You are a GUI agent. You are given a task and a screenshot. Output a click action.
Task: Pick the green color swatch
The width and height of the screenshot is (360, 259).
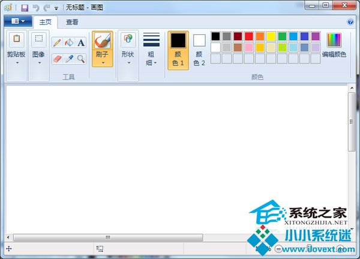282,36
